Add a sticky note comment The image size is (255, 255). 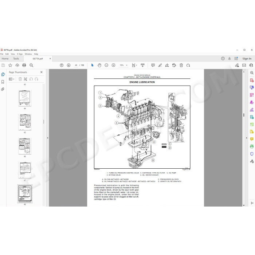(x=153, y=65)
